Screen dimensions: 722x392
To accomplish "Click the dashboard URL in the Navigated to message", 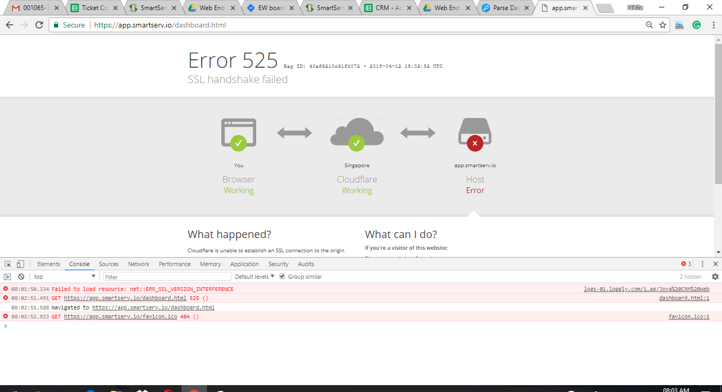I will point(154,308).
